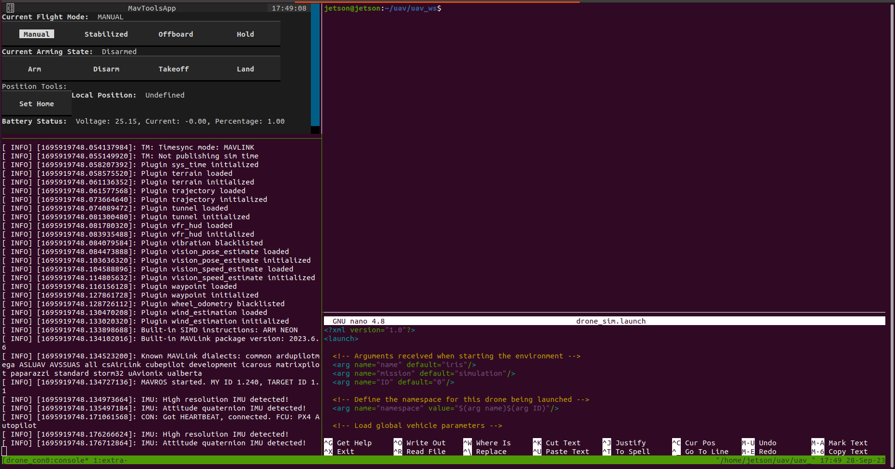Click the clock 17:49:08 in MavToolsApp

click(x=289, y=8)
